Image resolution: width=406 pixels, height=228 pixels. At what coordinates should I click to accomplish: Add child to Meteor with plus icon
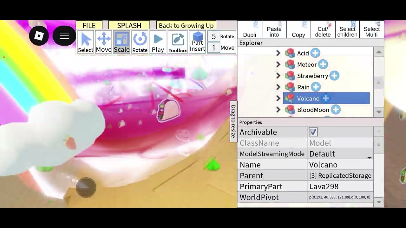[323, 65]
